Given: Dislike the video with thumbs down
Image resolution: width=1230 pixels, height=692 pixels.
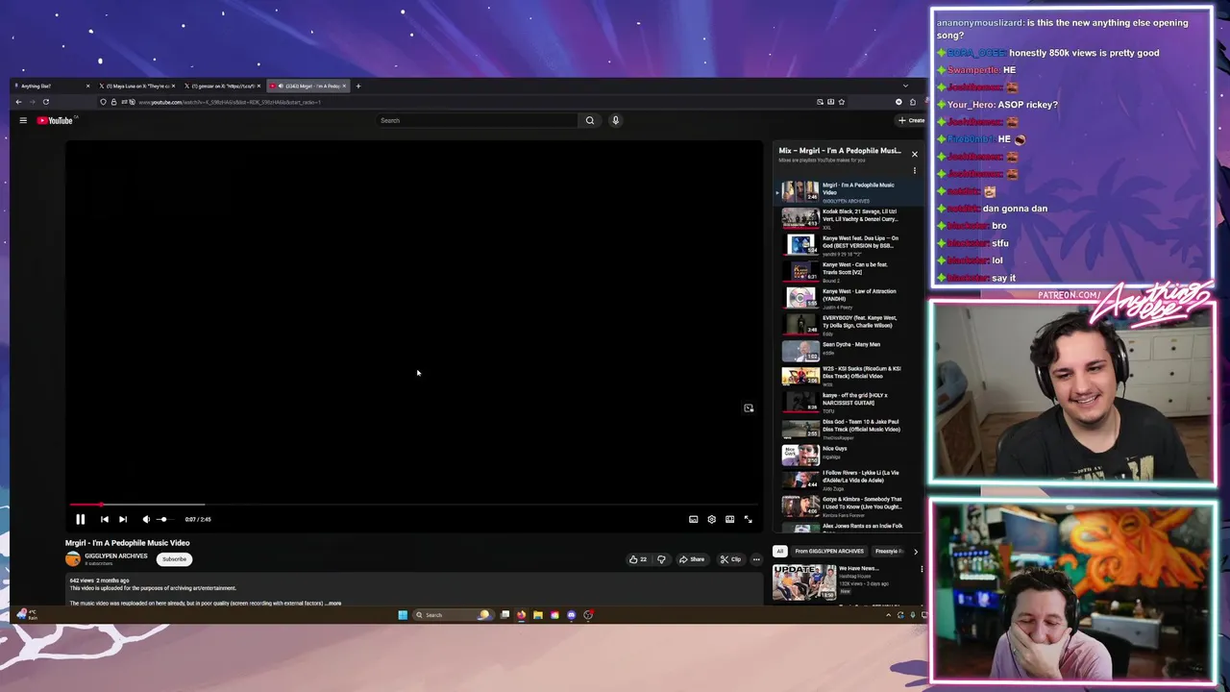Looking at the screenshot, I should [x=661, y=559].
